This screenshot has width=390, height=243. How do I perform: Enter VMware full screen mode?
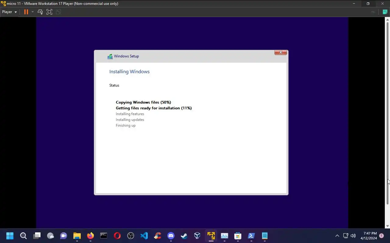(49, 12)
